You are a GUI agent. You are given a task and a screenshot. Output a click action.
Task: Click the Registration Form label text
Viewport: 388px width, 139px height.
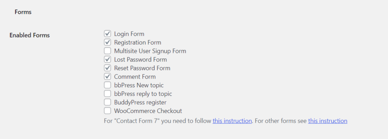point(138,42)
